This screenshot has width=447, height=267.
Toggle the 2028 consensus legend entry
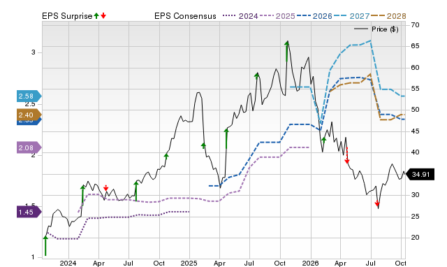point(388,16)
